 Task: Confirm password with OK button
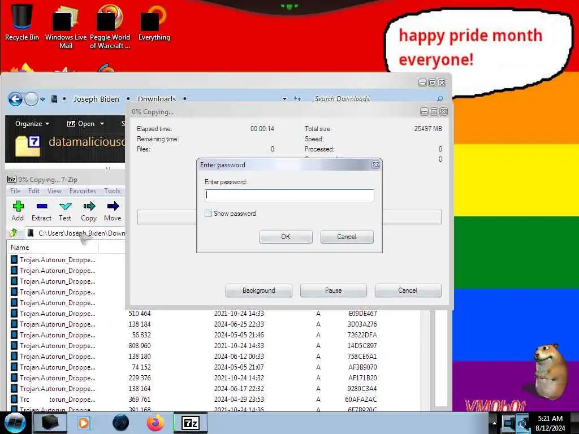pyautogui.click(x=286, y=237)
